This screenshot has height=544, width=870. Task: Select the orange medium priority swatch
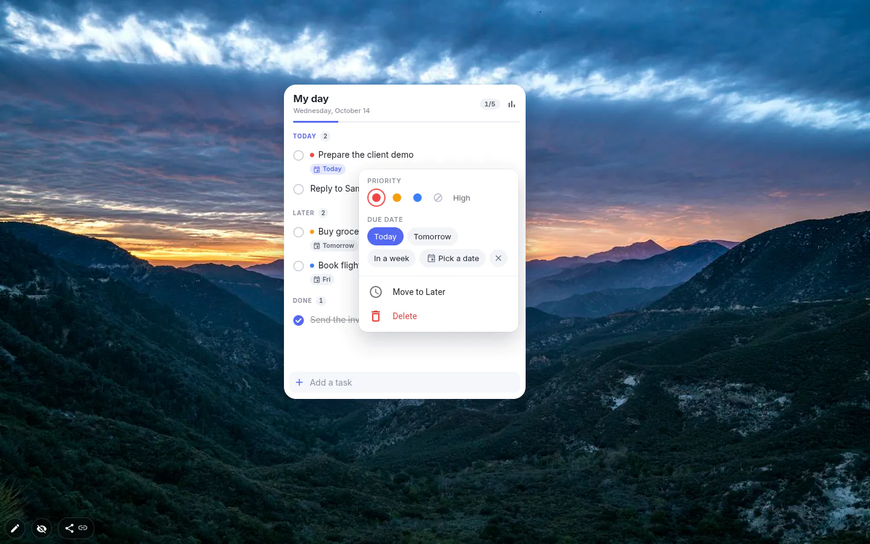[397, 198]
